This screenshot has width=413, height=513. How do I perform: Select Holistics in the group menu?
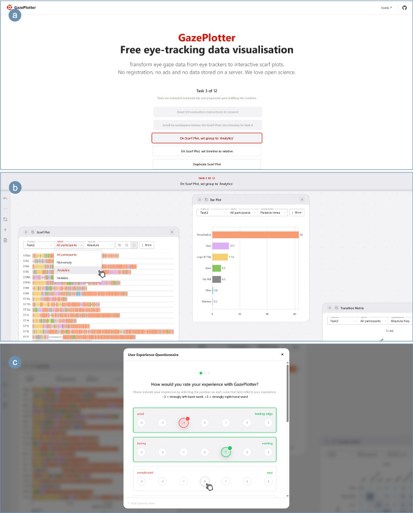pyautogui.click(x=77, y=278)
